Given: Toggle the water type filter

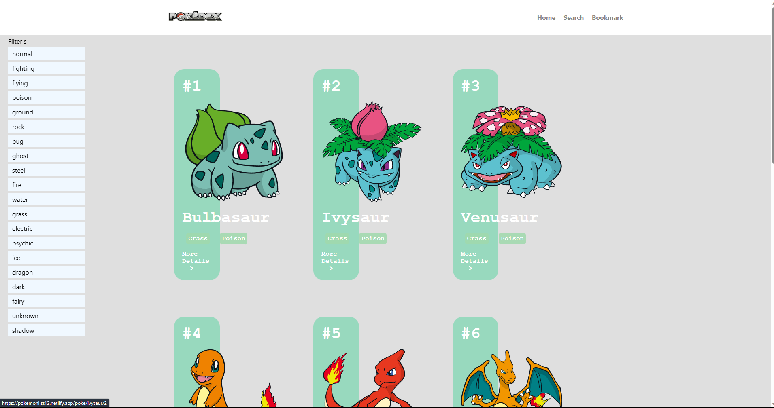Looking at the screenshot, I should [46, 199].
